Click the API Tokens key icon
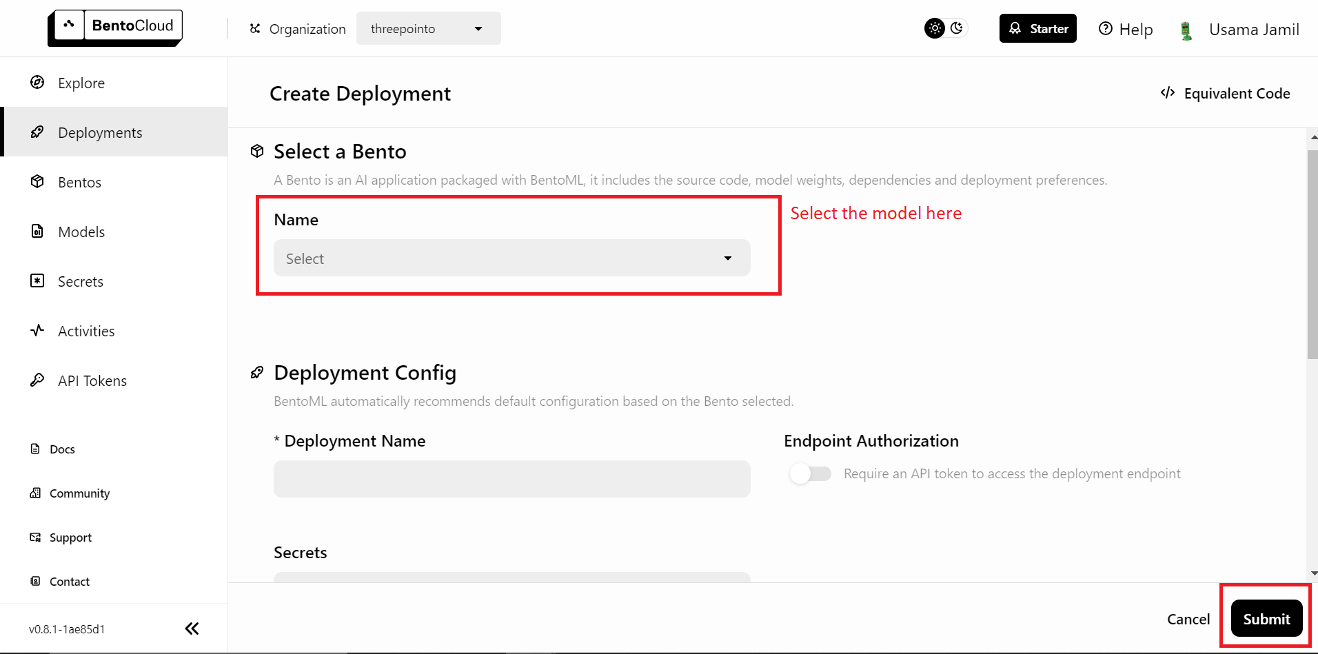This screenshot has width=1318, height=654. click(37, 380)
